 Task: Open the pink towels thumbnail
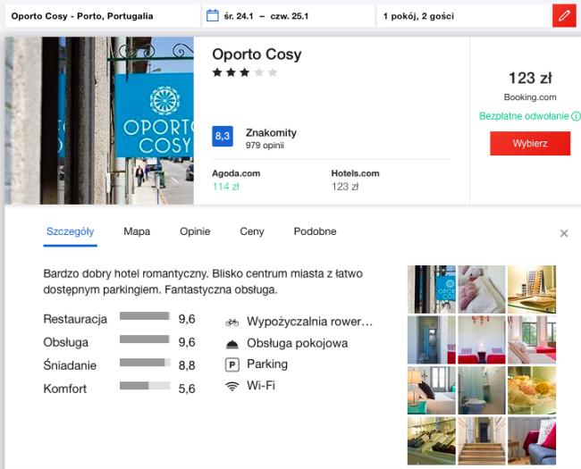point(481,289)
